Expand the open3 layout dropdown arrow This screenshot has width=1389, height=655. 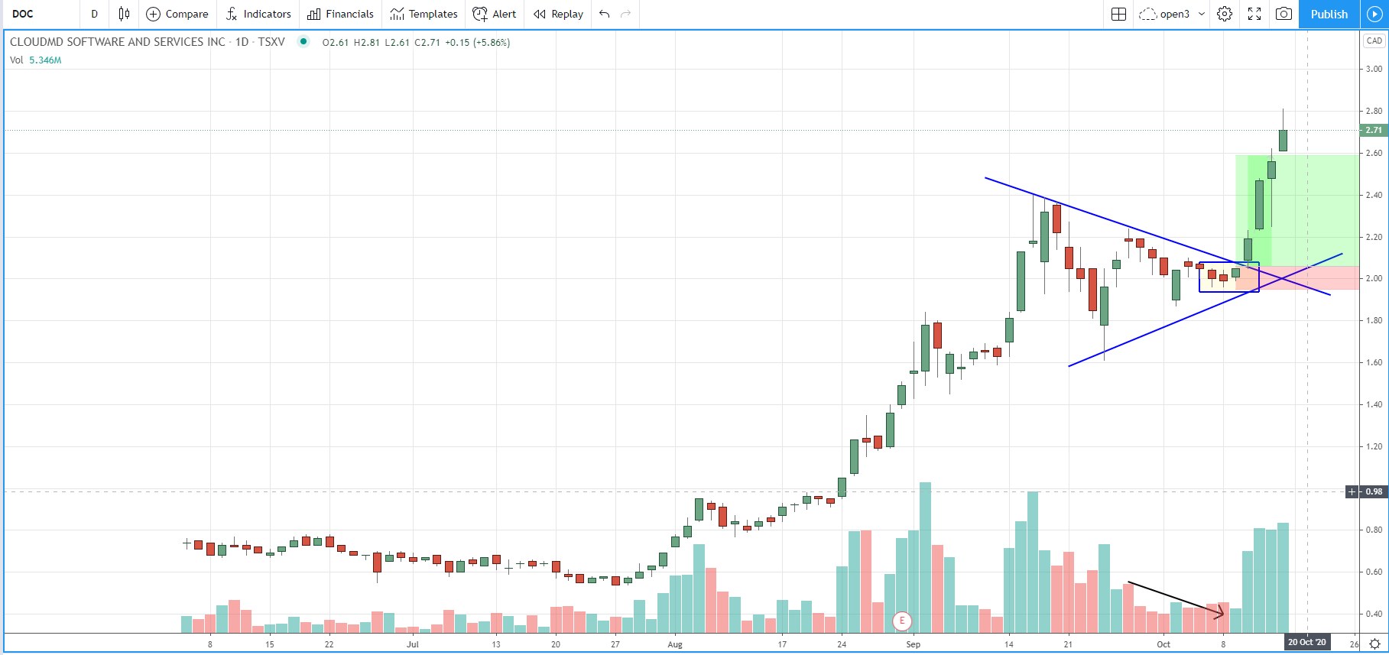point(1201,14)
